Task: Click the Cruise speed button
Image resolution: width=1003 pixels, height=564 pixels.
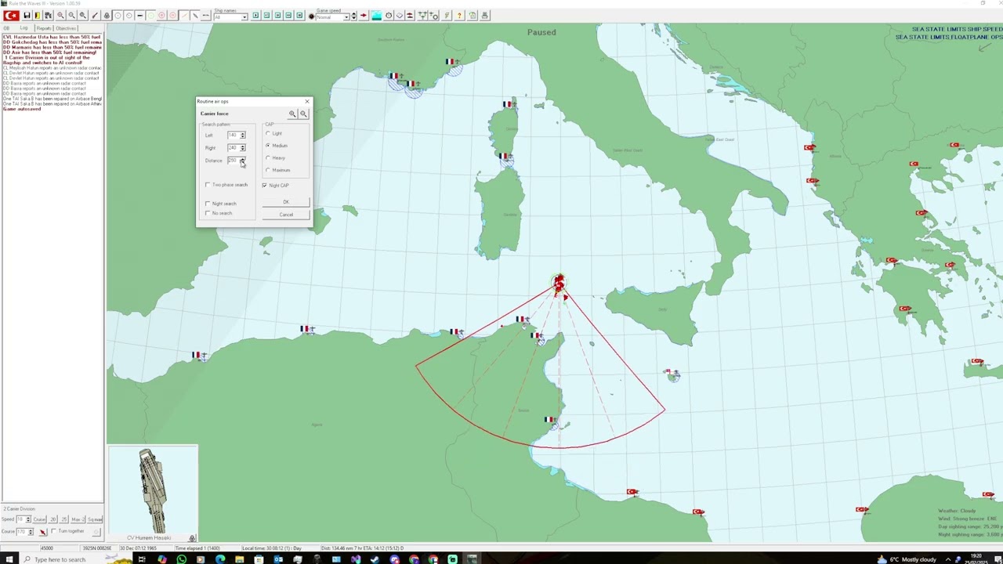Action: 39,519
